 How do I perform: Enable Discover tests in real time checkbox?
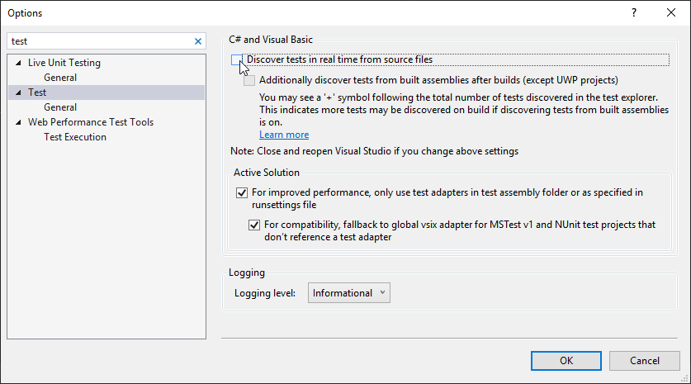click(x=237, y=60)
